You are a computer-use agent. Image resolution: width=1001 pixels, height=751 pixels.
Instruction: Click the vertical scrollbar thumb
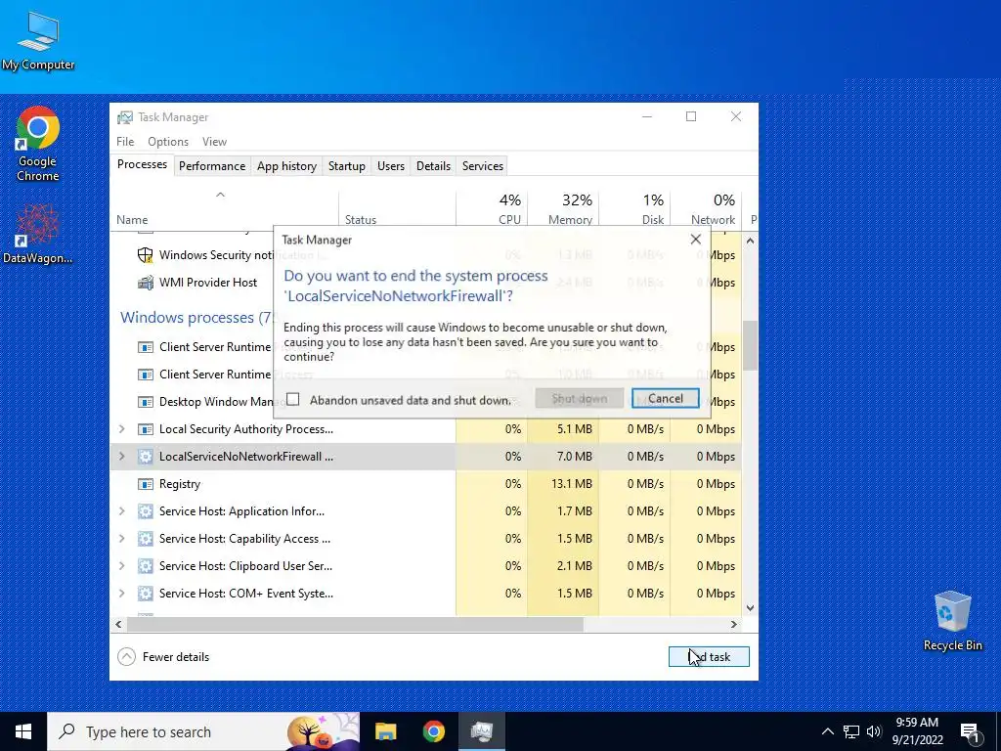750,345
